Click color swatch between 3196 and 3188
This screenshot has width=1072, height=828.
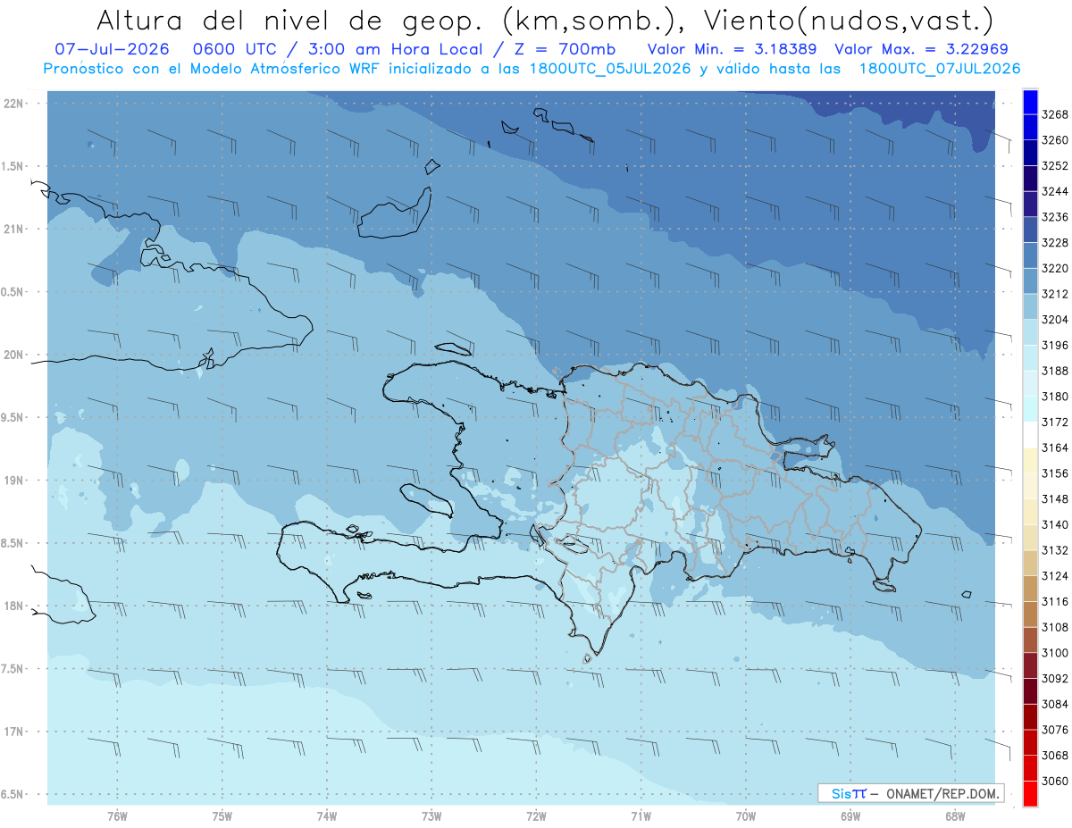pos(1030,358)
